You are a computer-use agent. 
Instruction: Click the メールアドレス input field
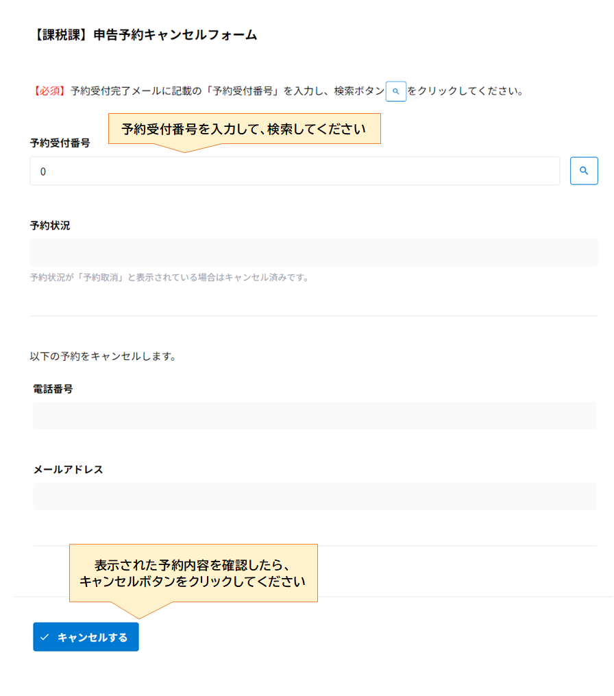[x=314, y=496]
